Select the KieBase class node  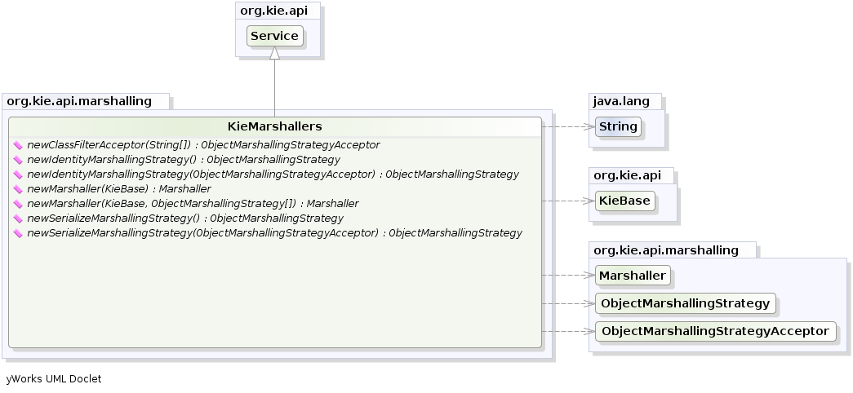click(624, 201)
